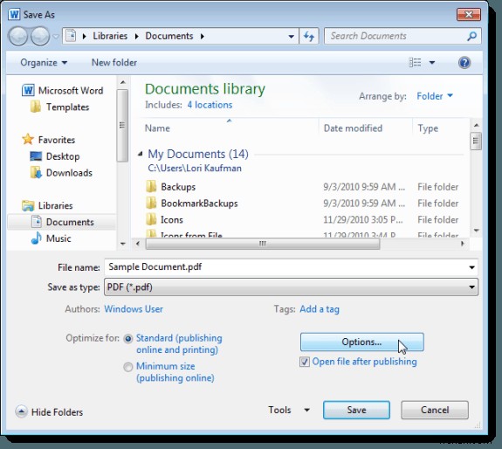502x449 pixels.
Task: Click the 4 locations link
Action: 210,105
